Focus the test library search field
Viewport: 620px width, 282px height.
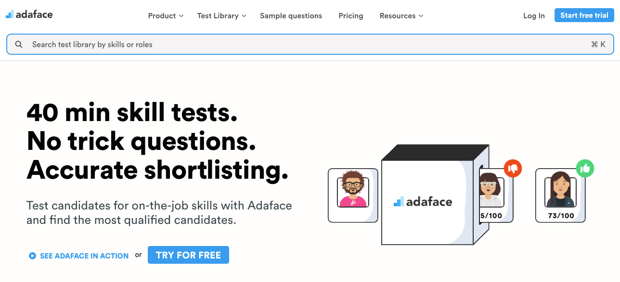pos(289,45)
